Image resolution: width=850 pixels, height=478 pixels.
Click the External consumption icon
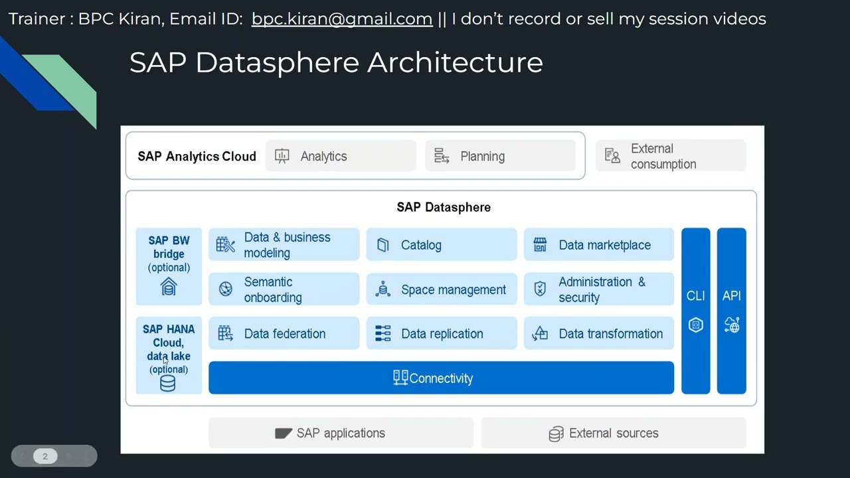tap(612, 156)
